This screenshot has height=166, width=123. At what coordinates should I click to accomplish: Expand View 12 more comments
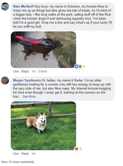point(18,162)
